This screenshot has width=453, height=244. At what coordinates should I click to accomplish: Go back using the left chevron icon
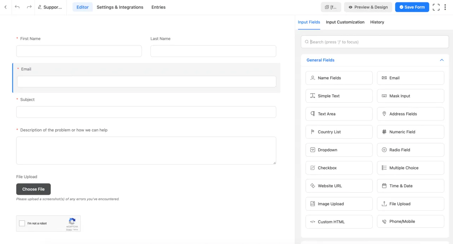coord(5,7)
